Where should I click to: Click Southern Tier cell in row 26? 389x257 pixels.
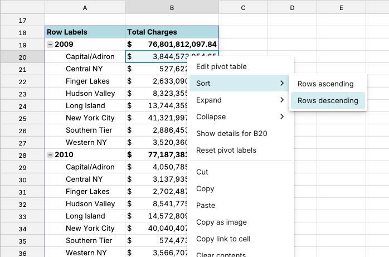85,130
